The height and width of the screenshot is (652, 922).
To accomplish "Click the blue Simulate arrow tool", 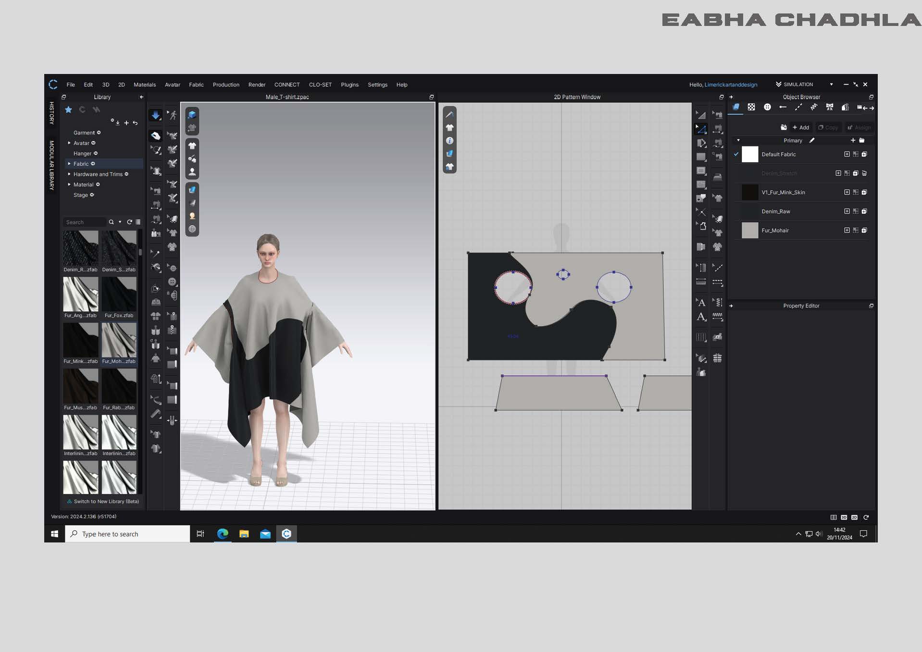I will click(x=155, y=115).
